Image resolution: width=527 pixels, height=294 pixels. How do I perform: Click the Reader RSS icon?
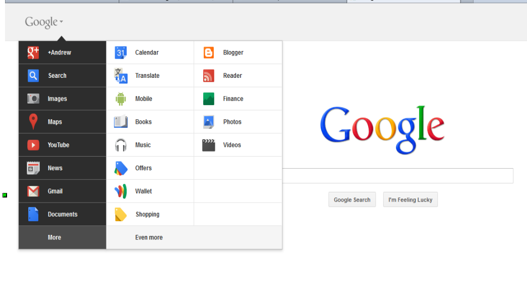(x=208, y=75)
